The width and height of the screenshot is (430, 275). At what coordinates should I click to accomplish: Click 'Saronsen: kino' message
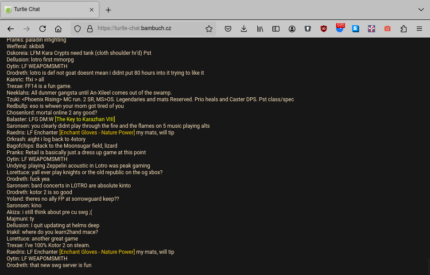point(24,206)
